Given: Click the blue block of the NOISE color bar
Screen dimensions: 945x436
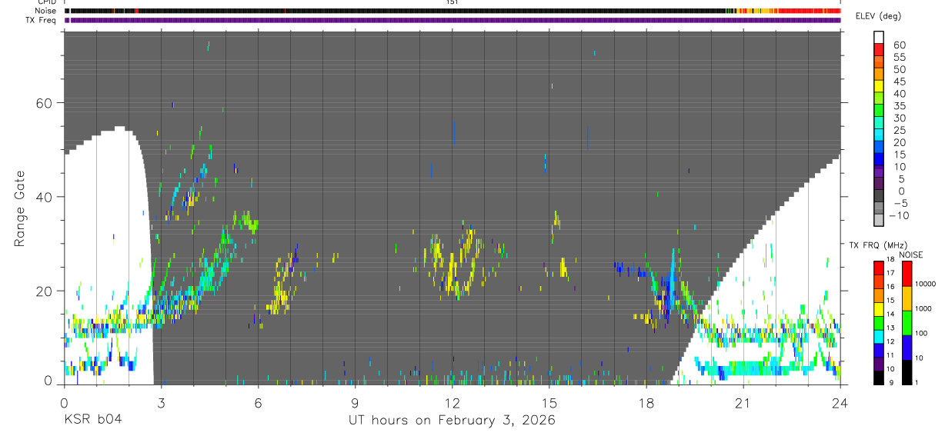Looking at the screenshot, I should pos(907,348).
